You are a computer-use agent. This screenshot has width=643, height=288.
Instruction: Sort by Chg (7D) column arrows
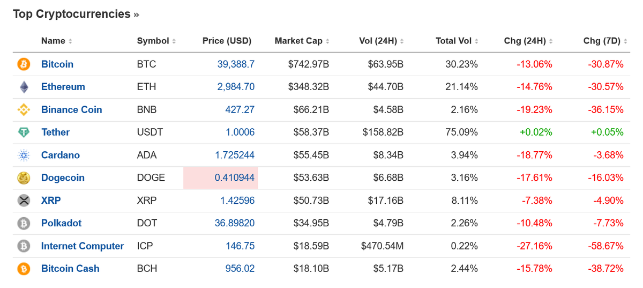[x=625, y=41]
